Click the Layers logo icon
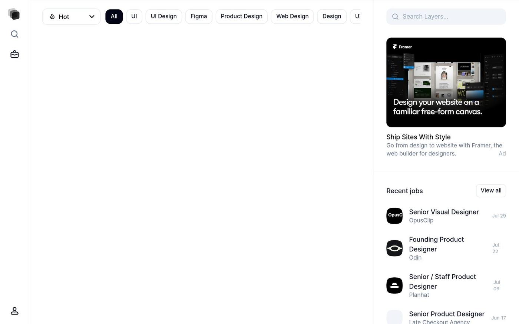Image resolution: width=519 pixels, height=324 pixels. tap(14, 14)
